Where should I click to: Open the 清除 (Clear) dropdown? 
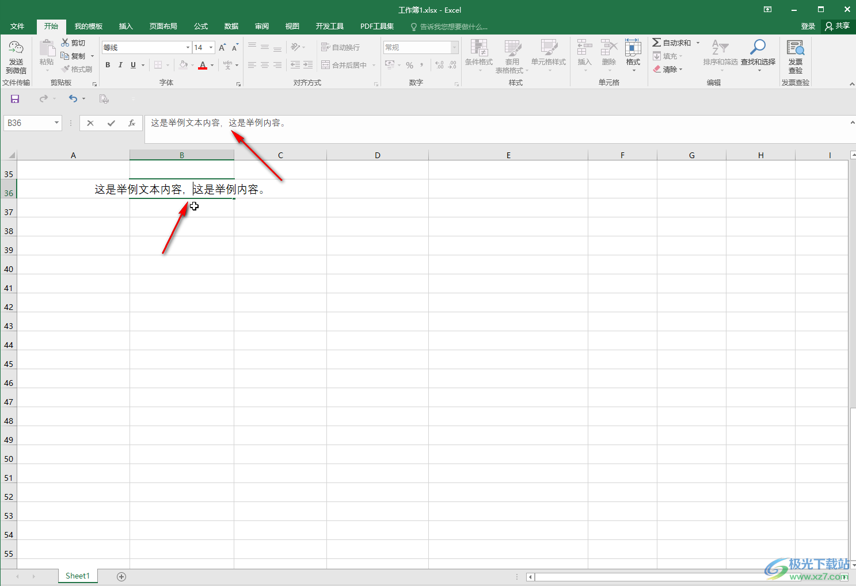668,69
